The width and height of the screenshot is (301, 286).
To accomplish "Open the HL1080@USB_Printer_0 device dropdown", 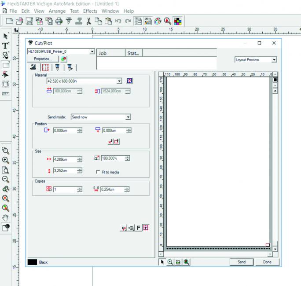I will (92, 51).
